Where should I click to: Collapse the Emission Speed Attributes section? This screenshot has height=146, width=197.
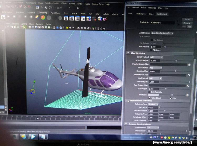click(x=126, y=124)
